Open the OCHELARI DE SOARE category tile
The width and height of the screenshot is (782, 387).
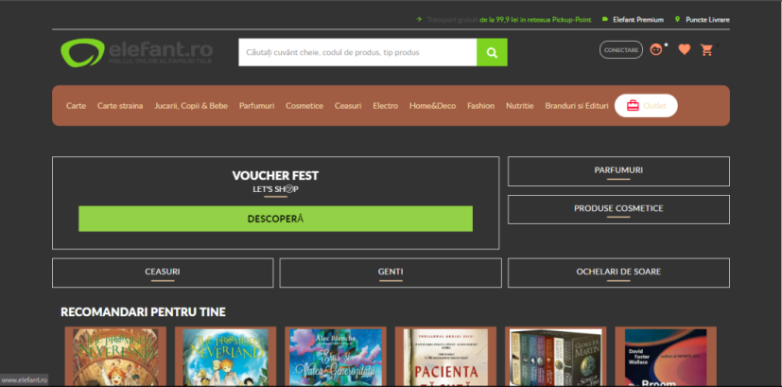coord(618,273)
